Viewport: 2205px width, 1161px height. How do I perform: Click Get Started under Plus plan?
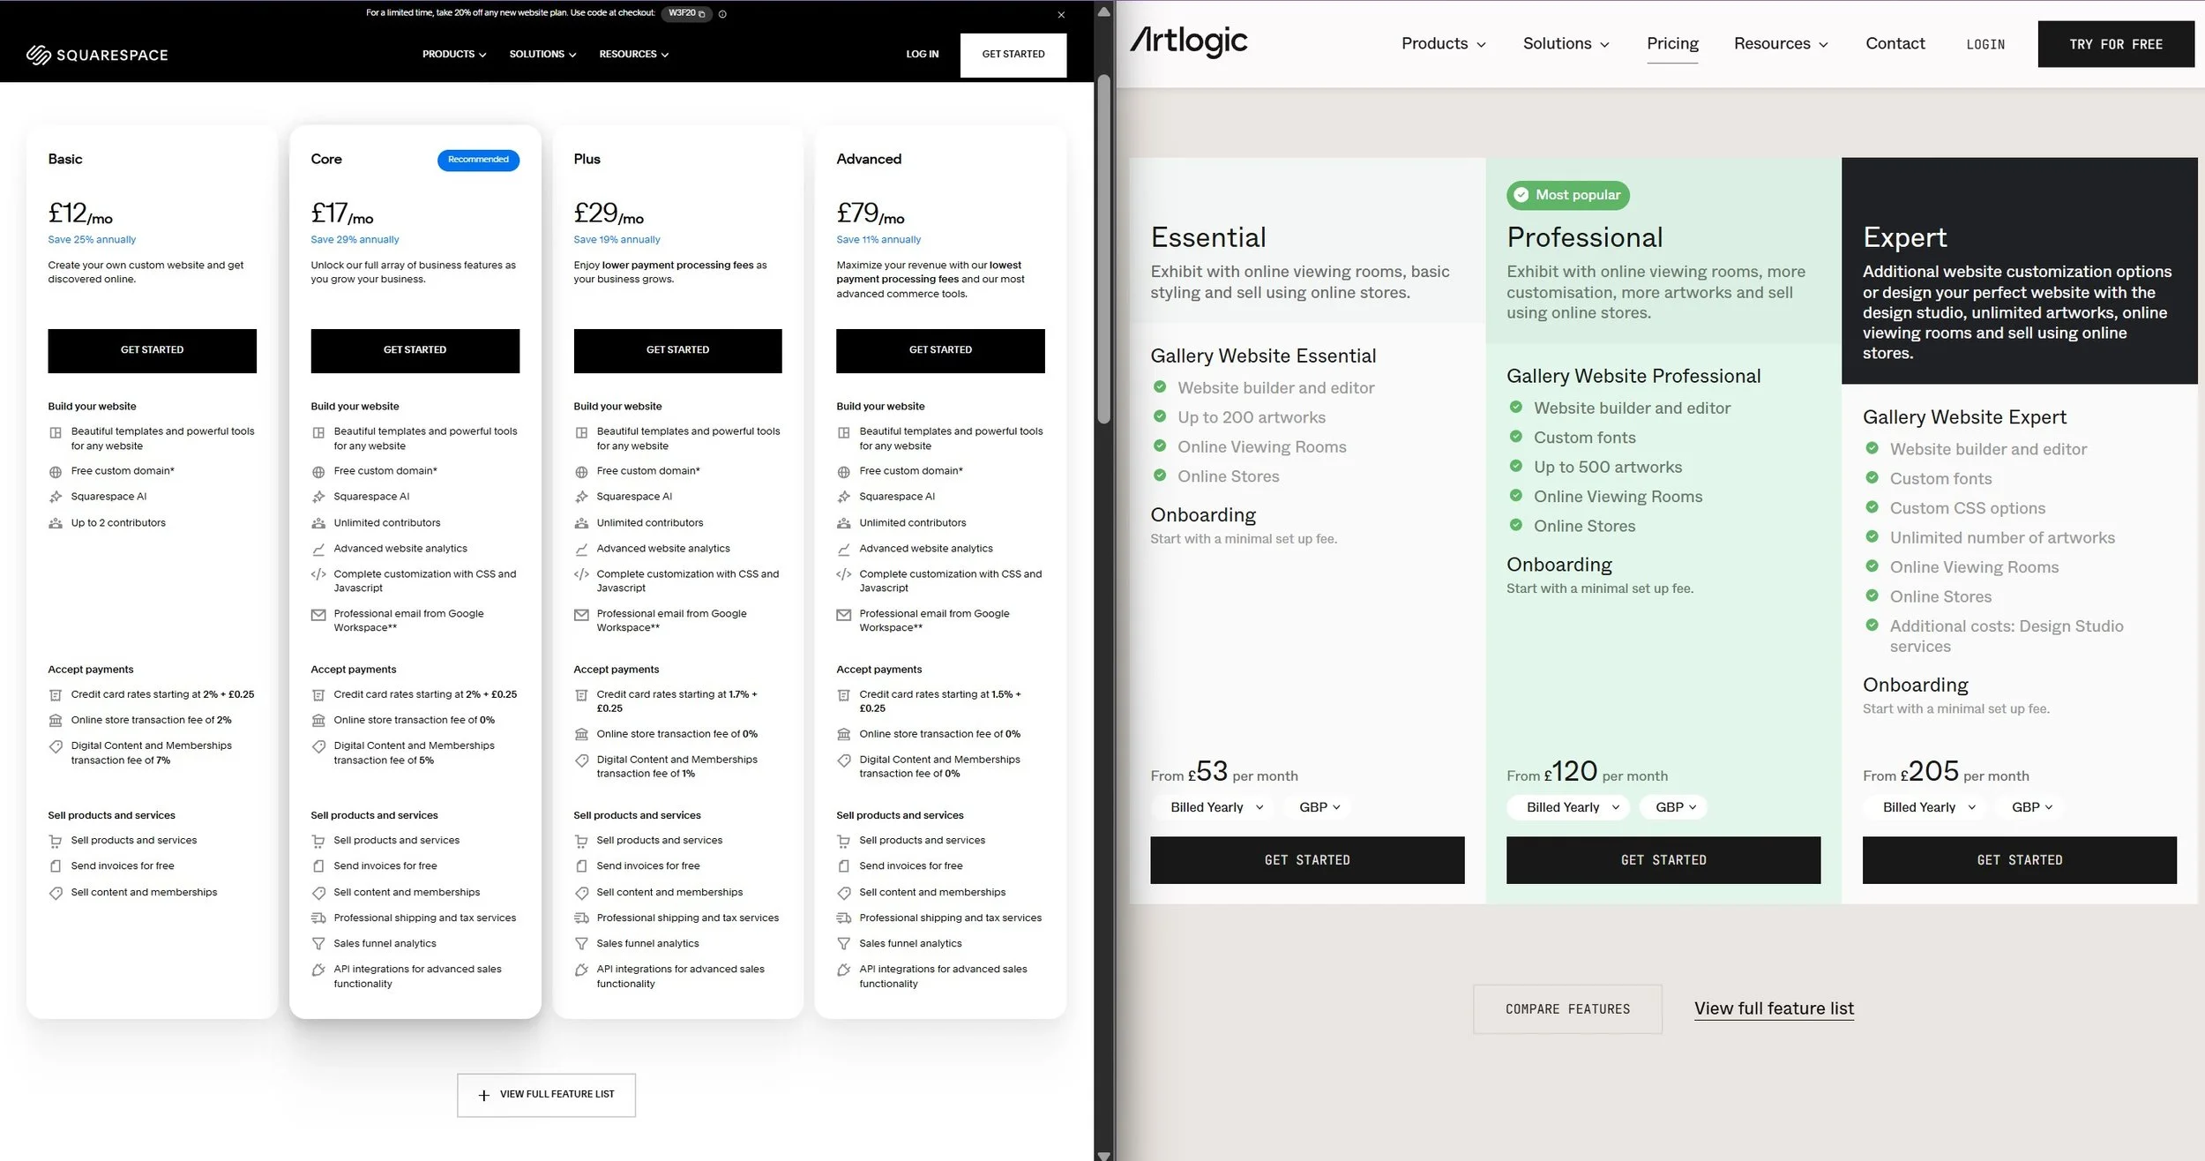tap(677, 350)
